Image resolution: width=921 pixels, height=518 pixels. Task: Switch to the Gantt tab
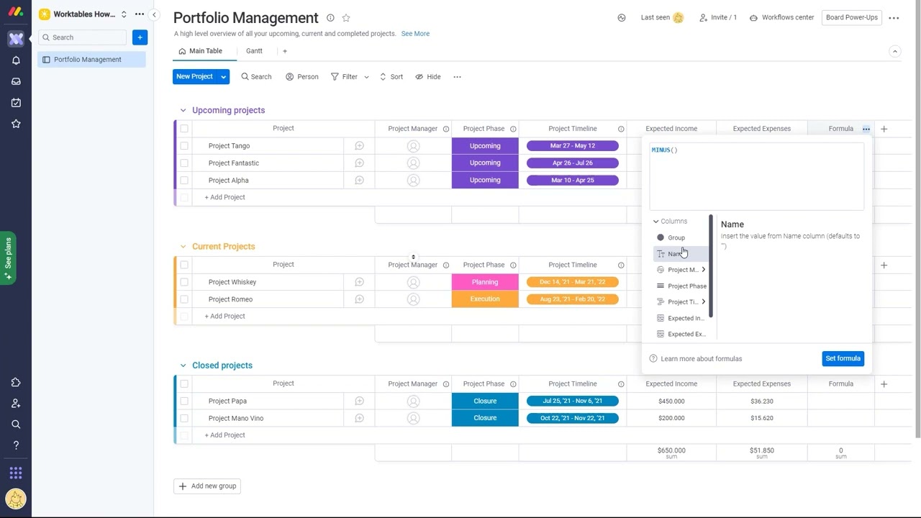coord(254,51)
